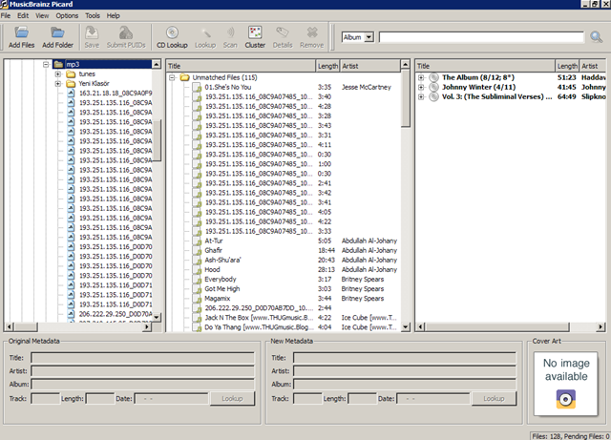The height and width of the screenshot is (440, 611).
Task: Click the cover art disc image
Action: click(x=566, y=399)
